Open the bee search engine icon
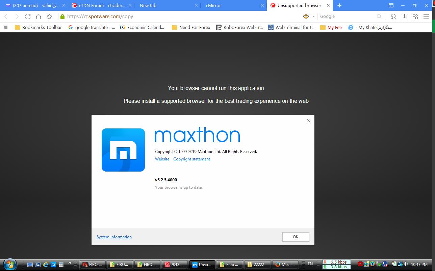Screen dimensions: 435x271 coord(306,16)
